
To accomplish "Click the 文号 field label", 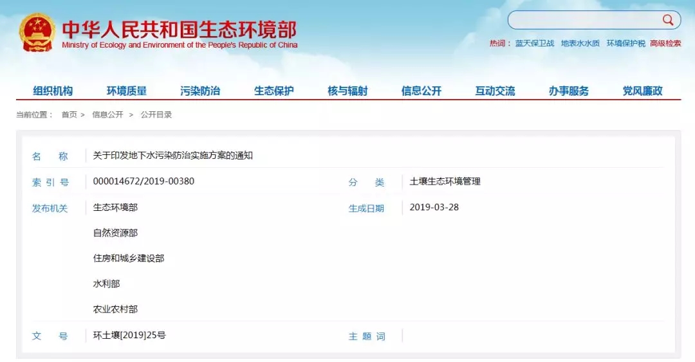I will tap(50, 336).
